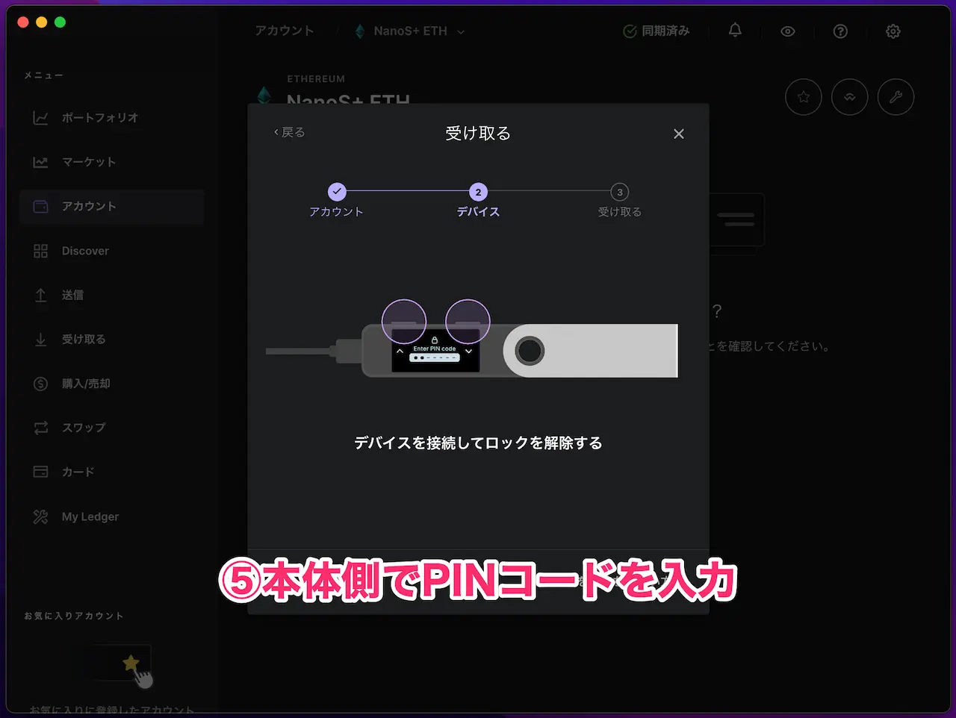Click step 3 受け取る in the stepper
Image resolution: width=956 pixels, height=718 pixels.
click(619, 192)
